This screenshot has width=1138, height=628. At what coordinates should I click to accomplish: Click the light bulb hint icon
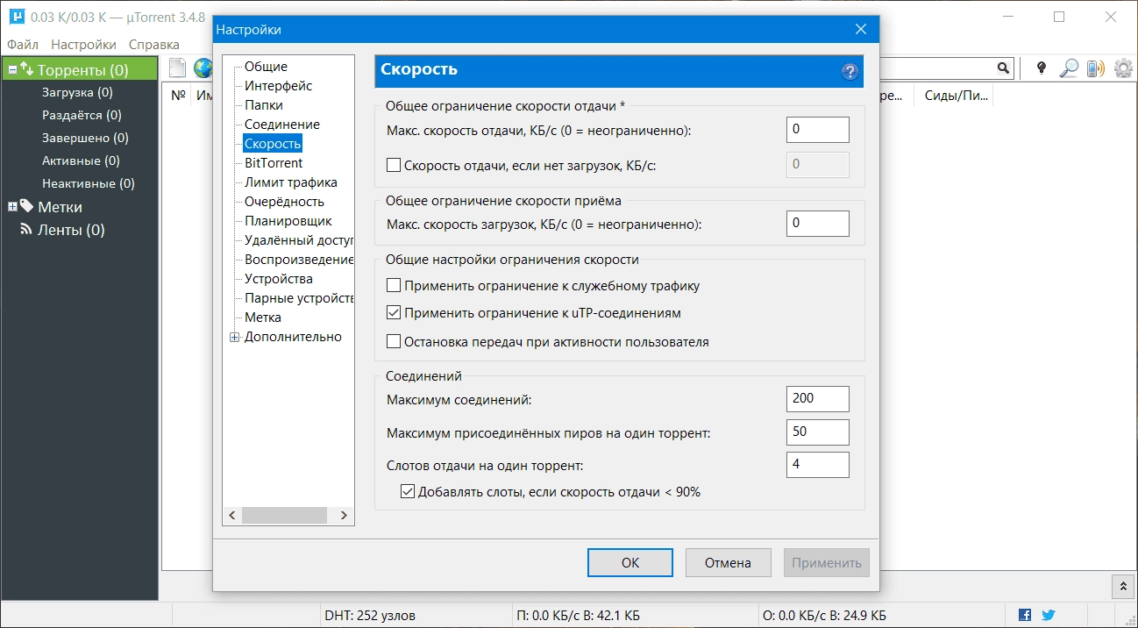point(1040,66)
